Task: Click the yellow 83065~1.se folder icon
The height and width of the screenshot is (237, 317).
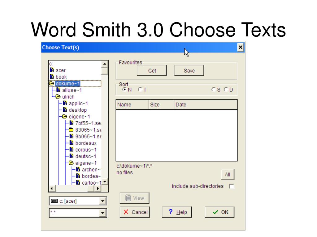Action: [x=71, y=130]
